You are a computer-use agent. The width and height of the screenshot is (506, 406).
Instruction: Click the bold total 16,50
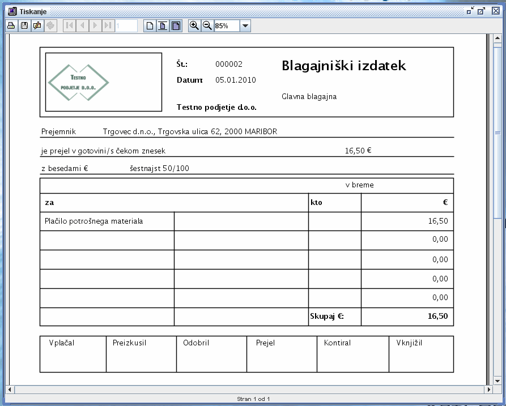click(437, 316)
